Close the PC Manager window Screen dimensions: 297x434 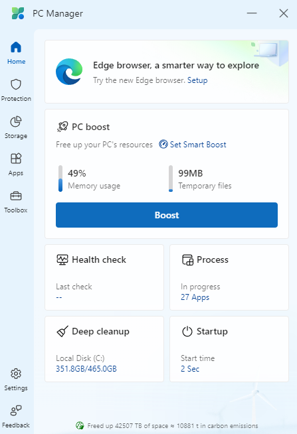284,13
